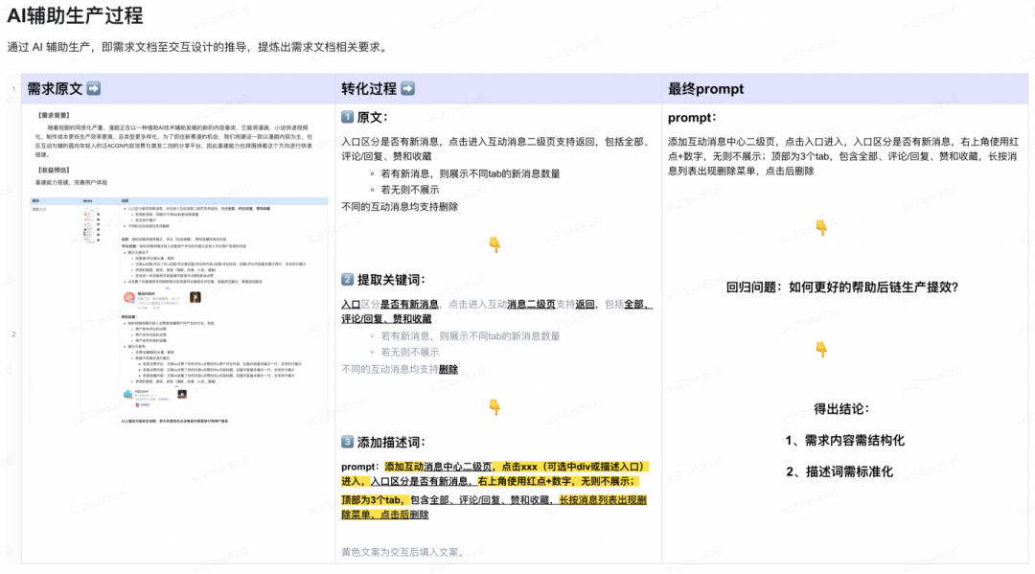Click the 【收益预估】 heading in 需求原文
The width and height of the screenshot is (1035, 574).
53,171
